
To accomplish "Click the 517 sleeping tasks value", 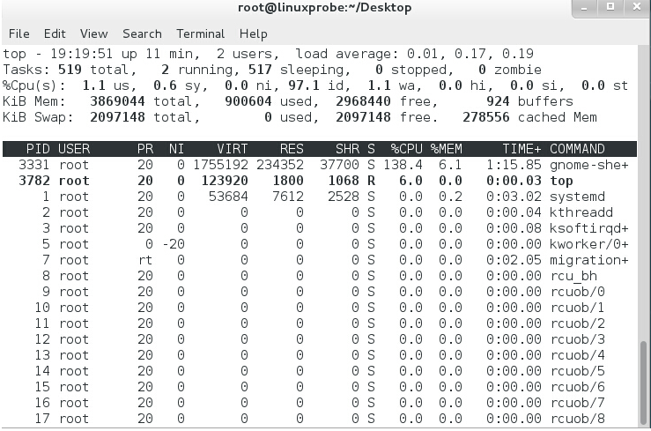I will (x=260, y=70).
